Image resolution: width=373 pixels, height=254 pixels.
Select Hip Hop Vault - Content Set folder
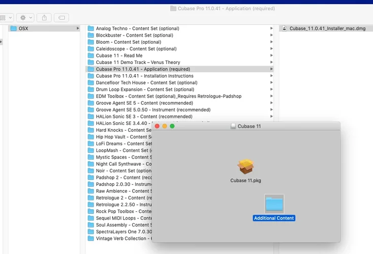(x=119, y=137)
